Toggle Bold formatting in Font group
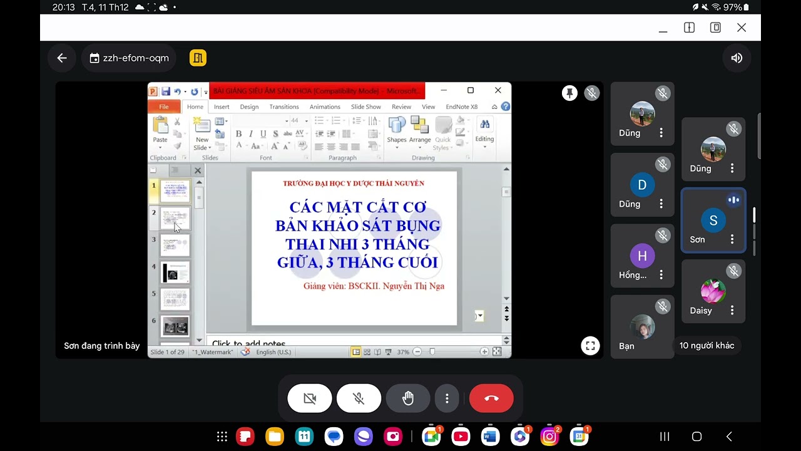Viewport: 801px width, 451px height. [x=238, y=134]
